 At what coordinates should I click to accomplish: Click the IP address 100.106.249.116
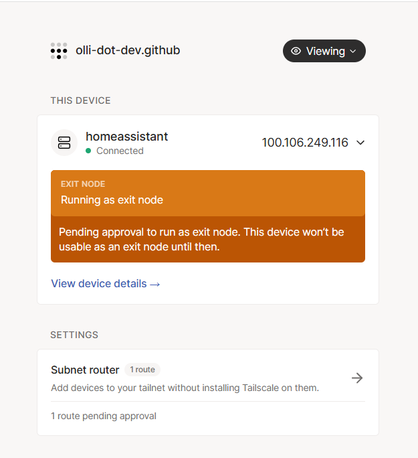click(x=305, y=143)
